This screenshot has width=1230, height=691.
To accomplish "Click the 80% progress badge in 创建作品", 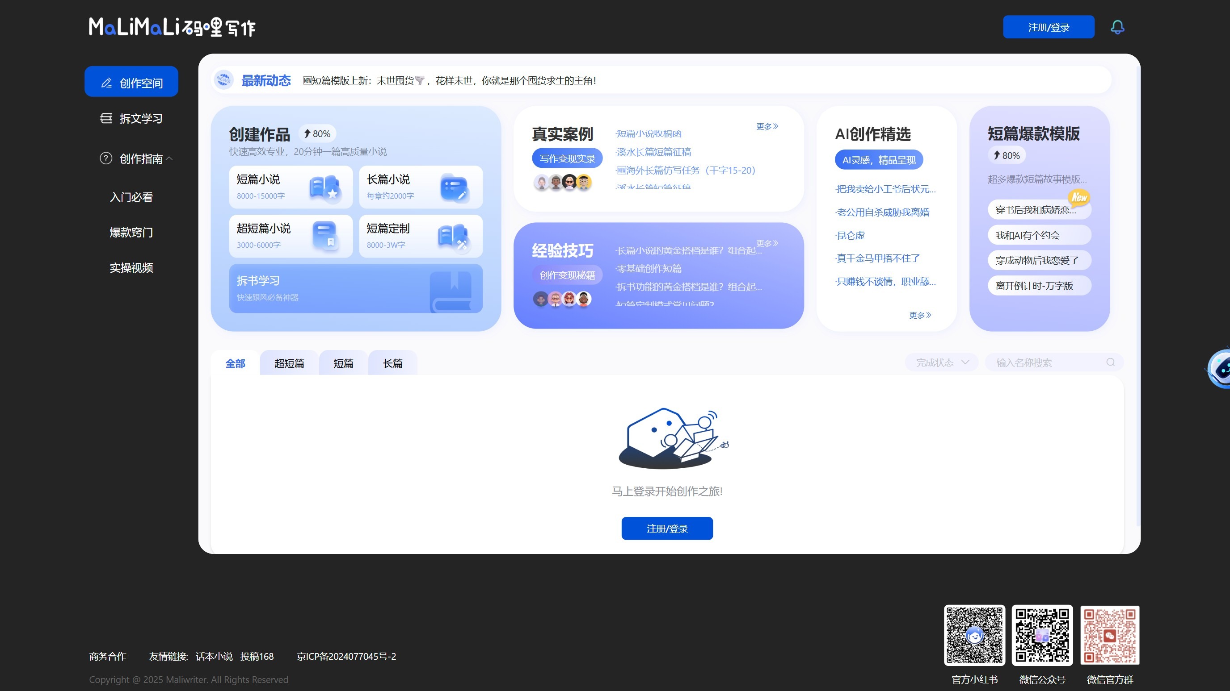I will pyautogui.click(x=316, y=133).
